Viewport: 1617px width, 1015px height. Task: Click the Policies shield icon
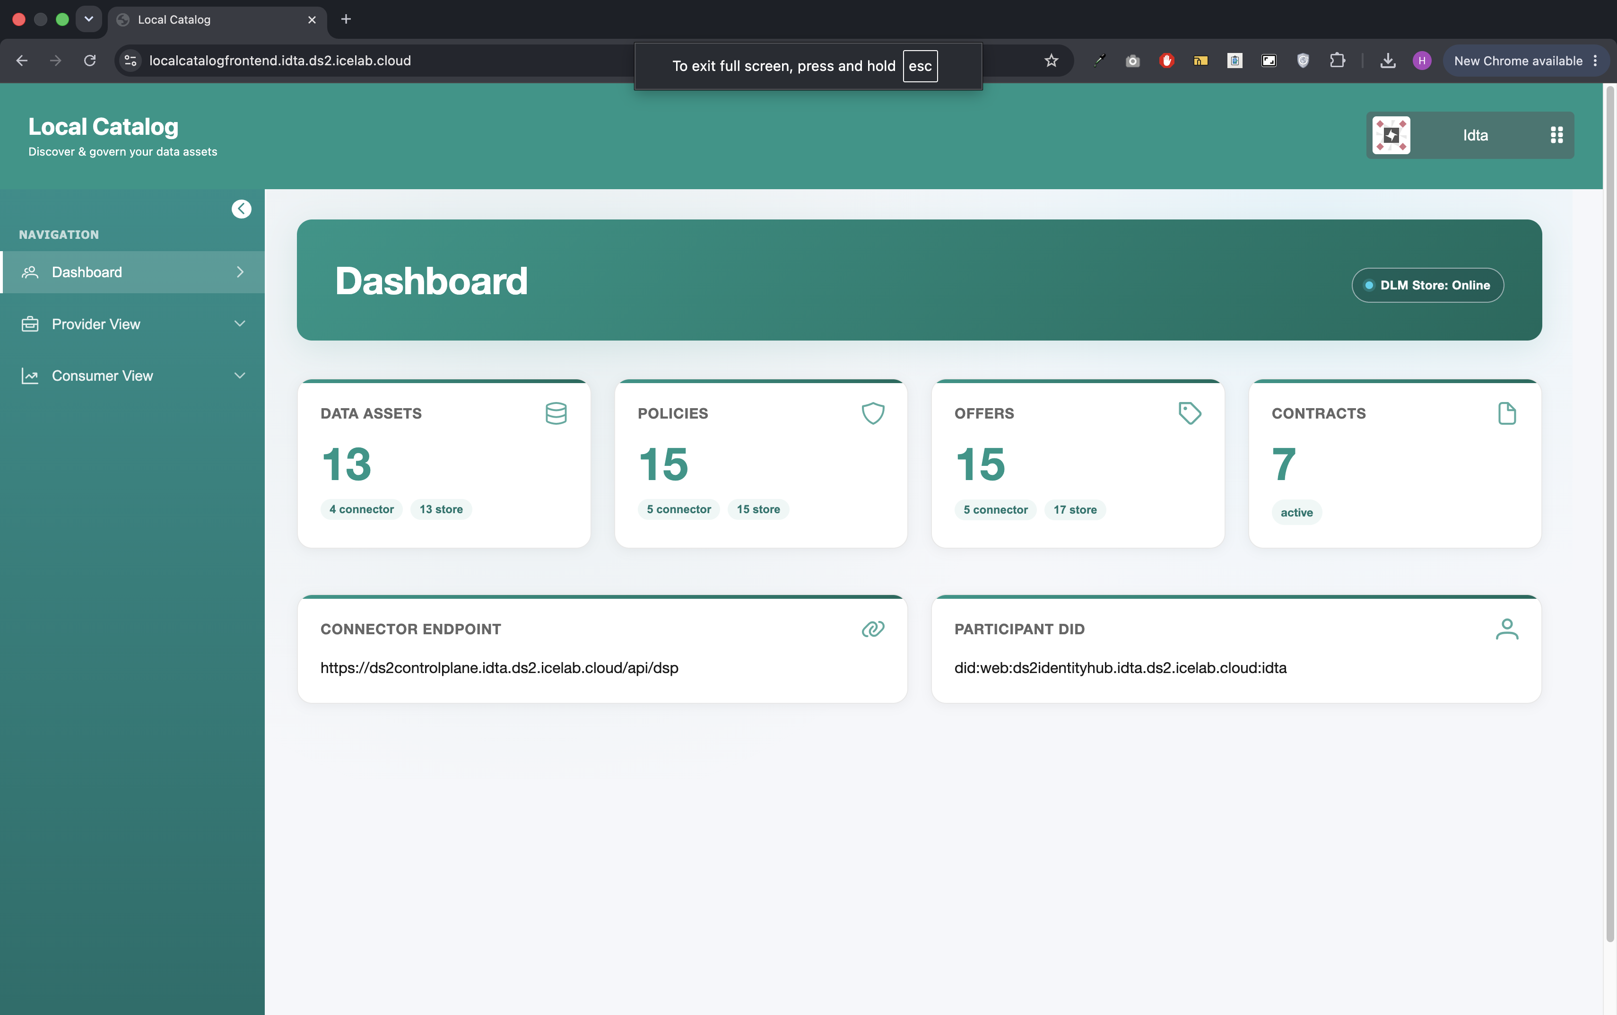[x=873, y=413]
